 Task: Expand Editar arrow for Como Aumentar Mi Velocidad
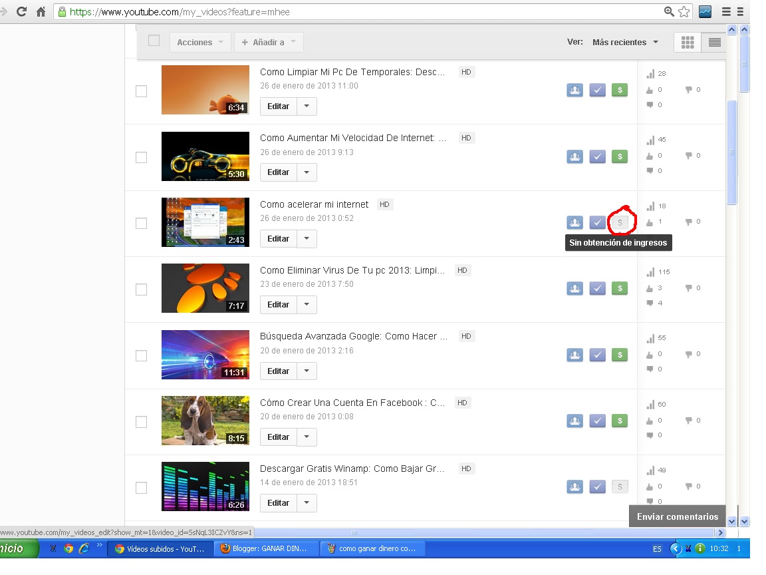(x=307, y=172)
